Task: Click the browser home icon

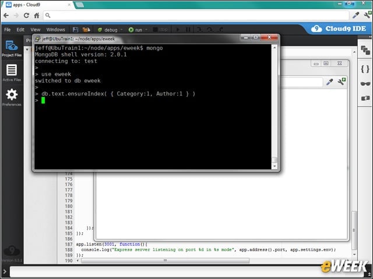Action: (x=37, y=16)
